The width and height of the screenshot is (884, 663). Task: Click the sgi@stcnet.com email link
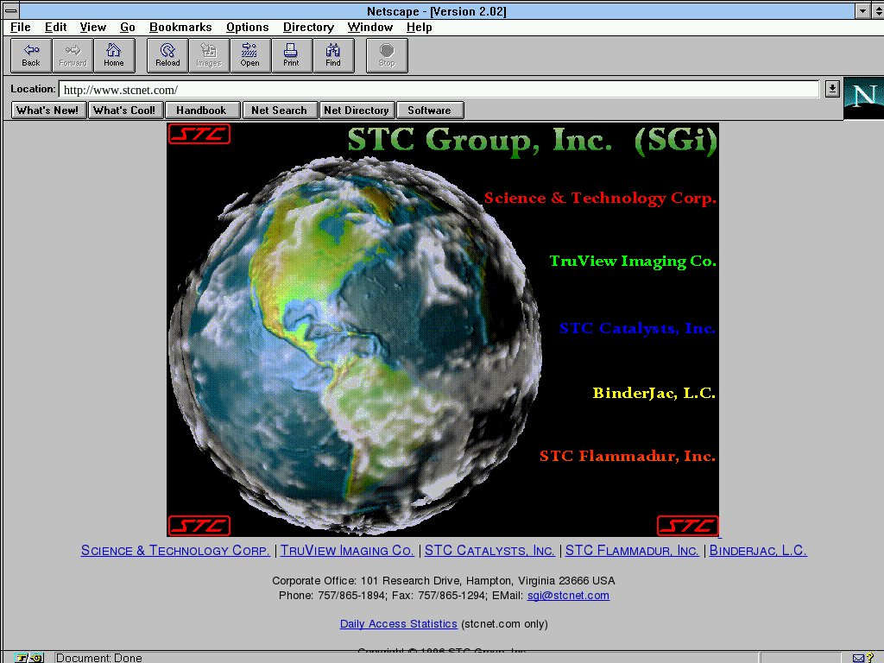coord(568,596)
